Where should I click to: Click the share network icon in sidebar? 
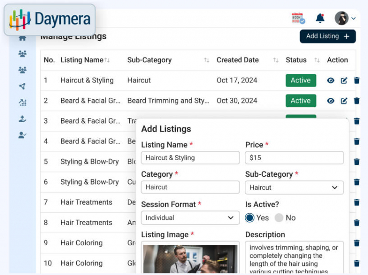(22, 86)
